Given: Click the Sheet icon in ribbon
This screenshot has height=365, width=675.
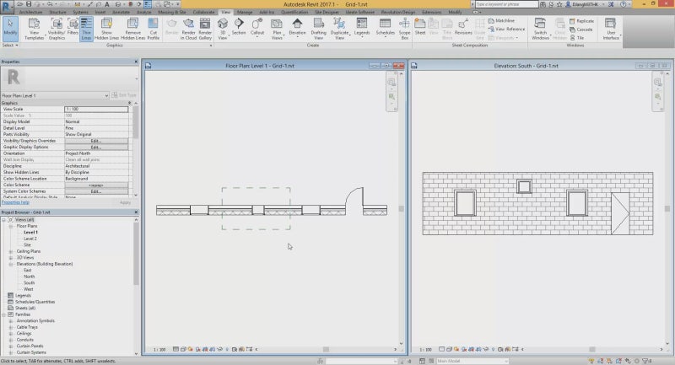Looking at the screenshot, I should pyautogui.click(x=420, y=27).
